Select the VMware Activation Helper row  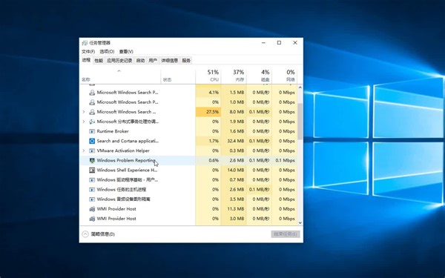click(x=188, y=150)
